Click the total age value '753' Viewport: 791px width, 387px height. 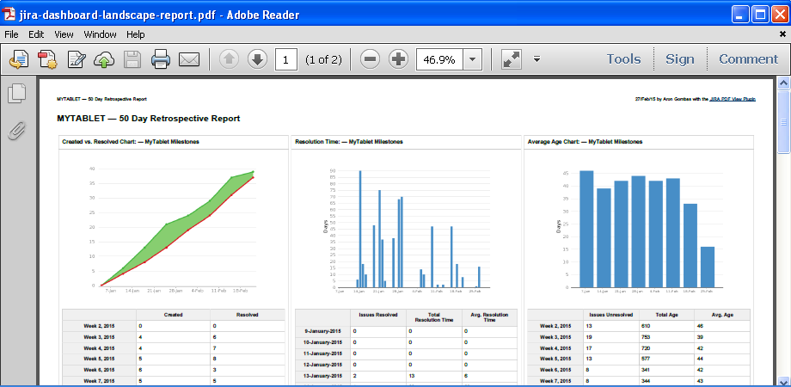[x=647, y=337]
